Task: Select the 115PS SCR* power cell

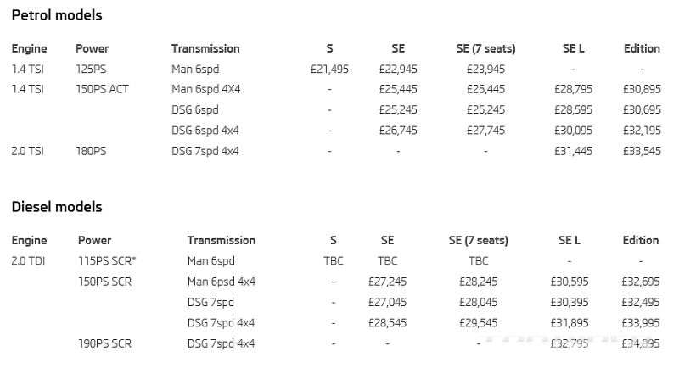Action: point(107,261)
